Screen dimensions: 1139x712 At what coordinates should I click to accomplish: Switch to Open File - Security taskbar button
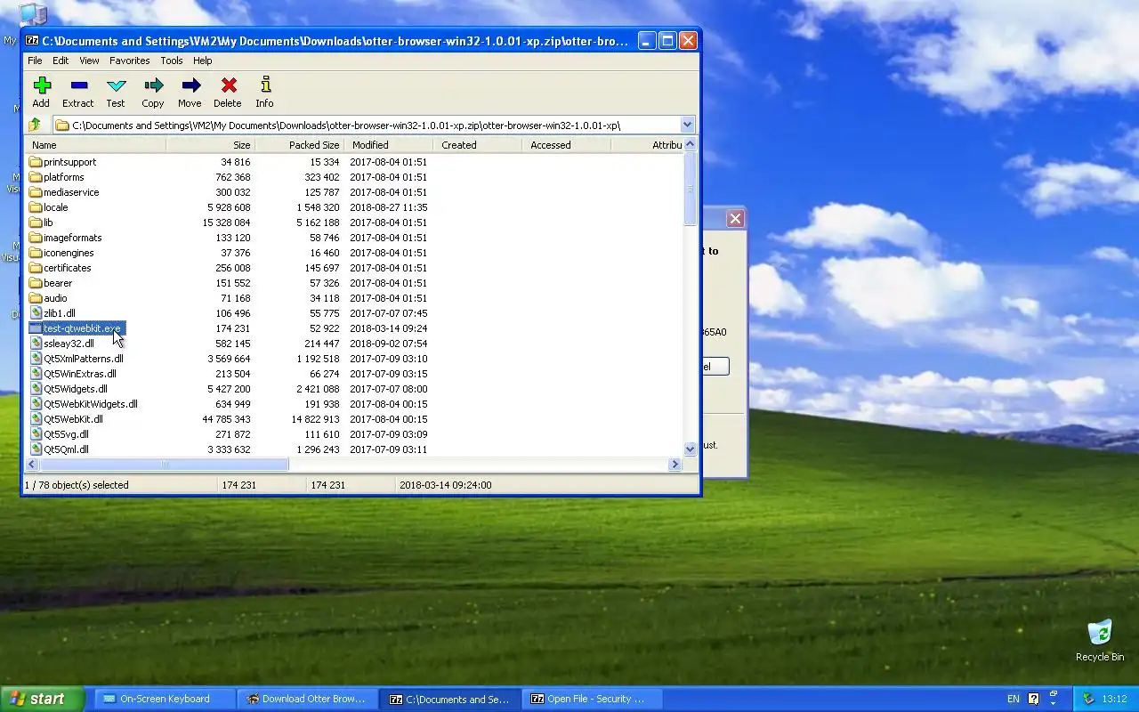(592, 699)
